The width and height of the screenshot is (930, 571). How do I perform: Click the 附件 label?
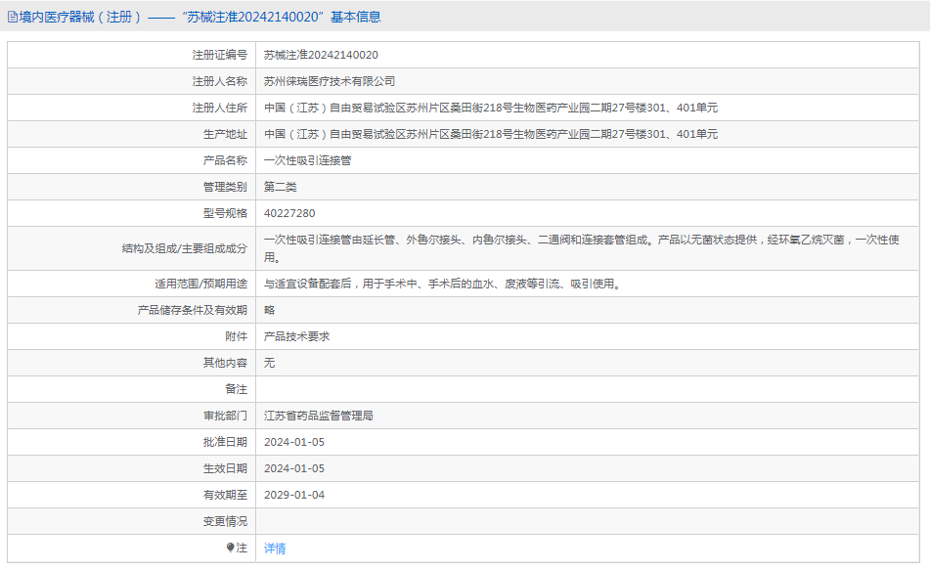click(x=236, y=336)
